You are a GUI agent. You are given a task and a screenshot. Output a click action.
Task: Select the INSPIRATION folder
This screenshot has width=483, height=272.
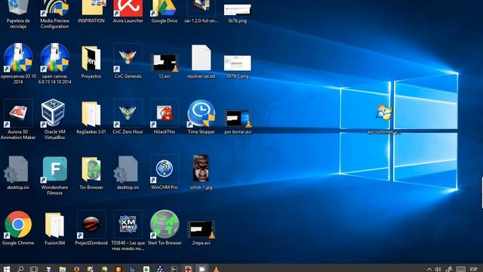91,11
